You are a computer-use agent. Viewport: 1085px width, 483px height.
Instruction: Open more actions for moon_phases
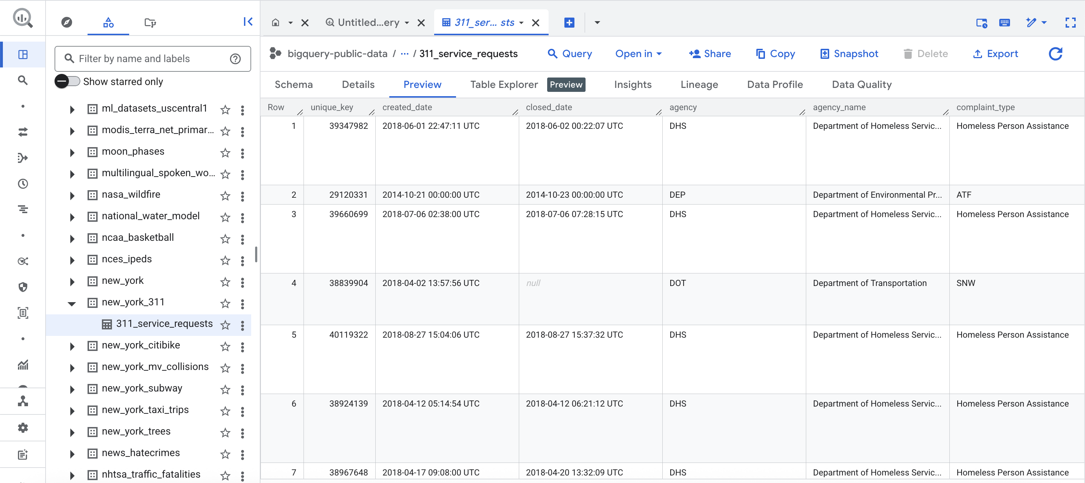click(x=242, y=153)
